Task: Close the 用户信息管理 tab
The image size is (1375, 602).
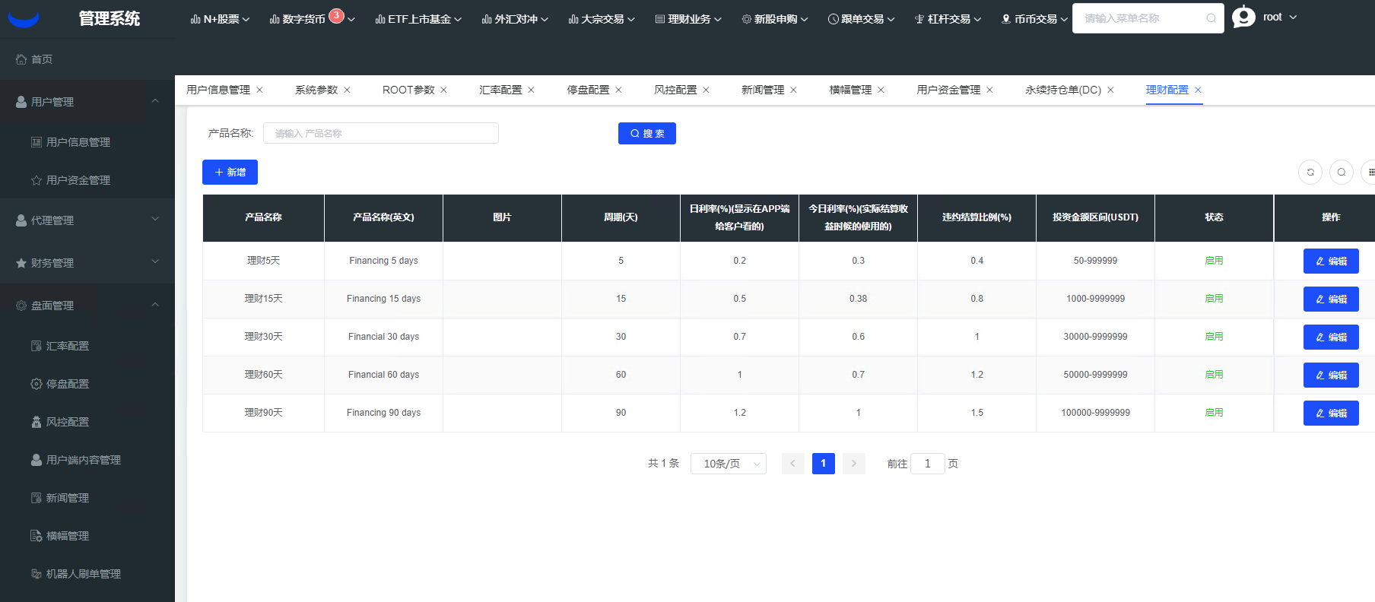Action: (259, 90)
